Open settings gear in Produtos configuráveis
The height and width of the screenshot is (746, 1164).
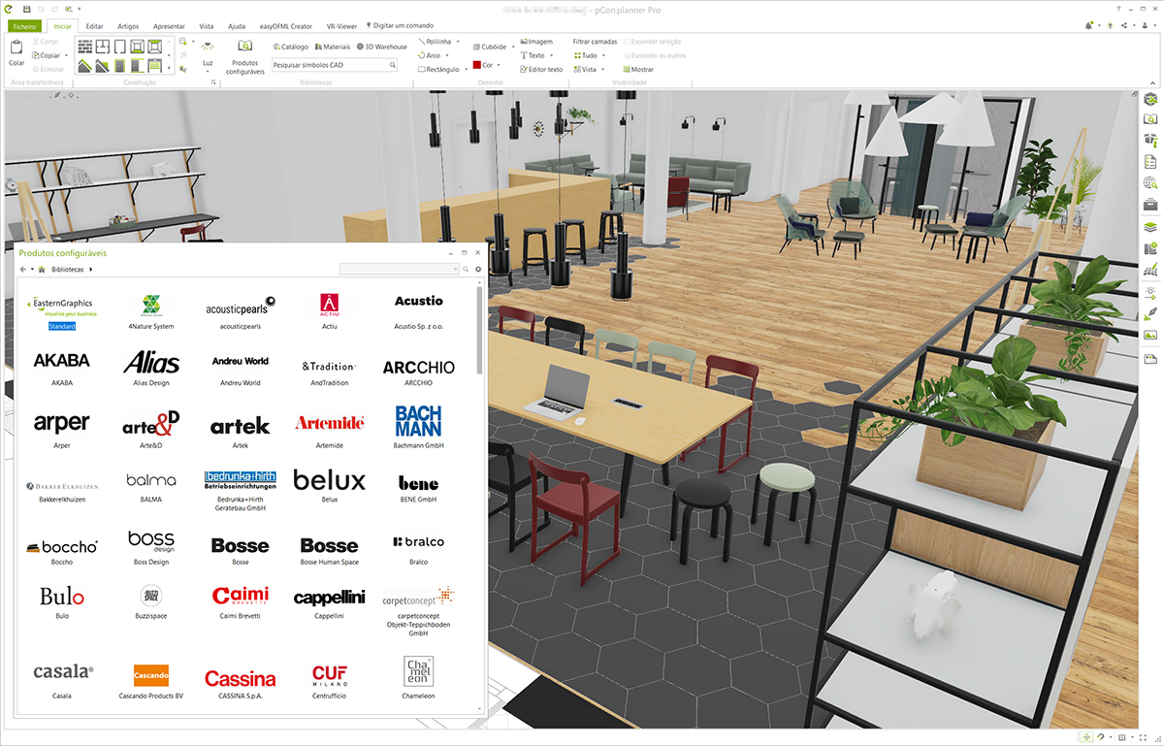pyautogui.click(x=478, y=269)
